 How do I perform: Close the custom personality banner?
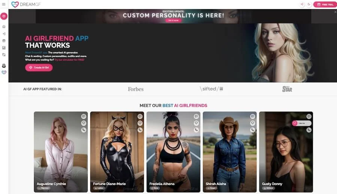[335, 12]
